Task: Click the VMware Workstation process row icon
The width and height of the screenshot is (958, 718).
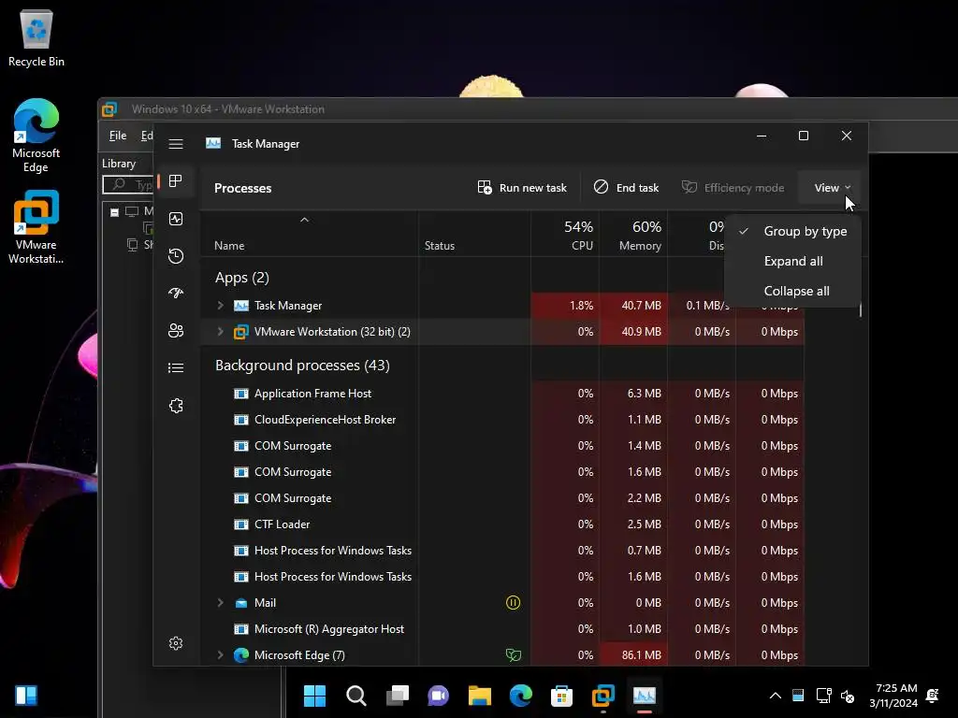Action: [241, 332]
